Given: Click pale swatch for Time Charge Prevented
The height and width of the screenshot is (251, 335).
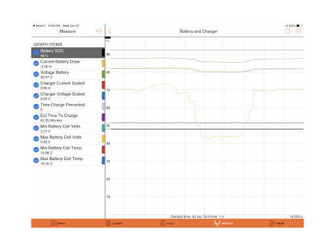Looking at the screenshot, I should 103,107.
